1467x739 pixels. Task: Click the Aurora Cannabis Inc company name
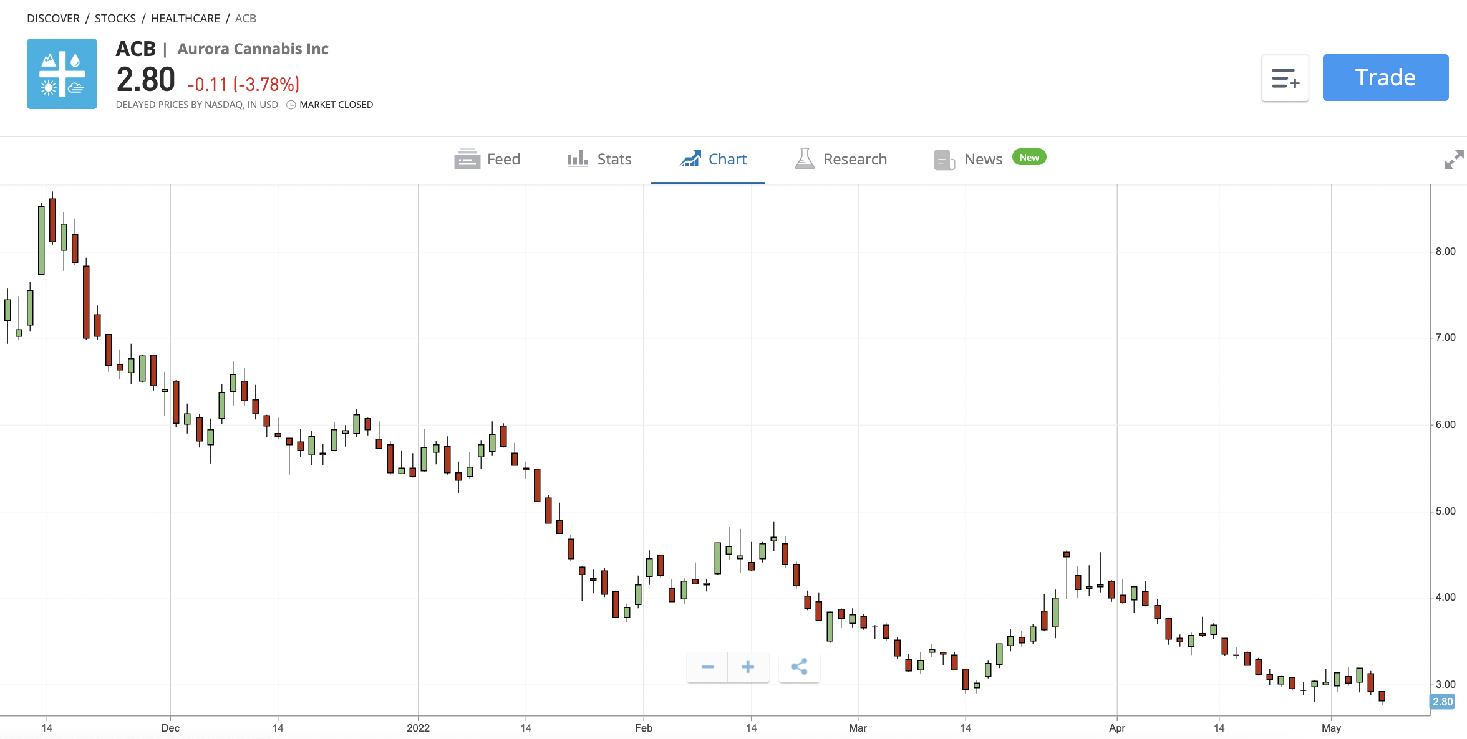253,49
